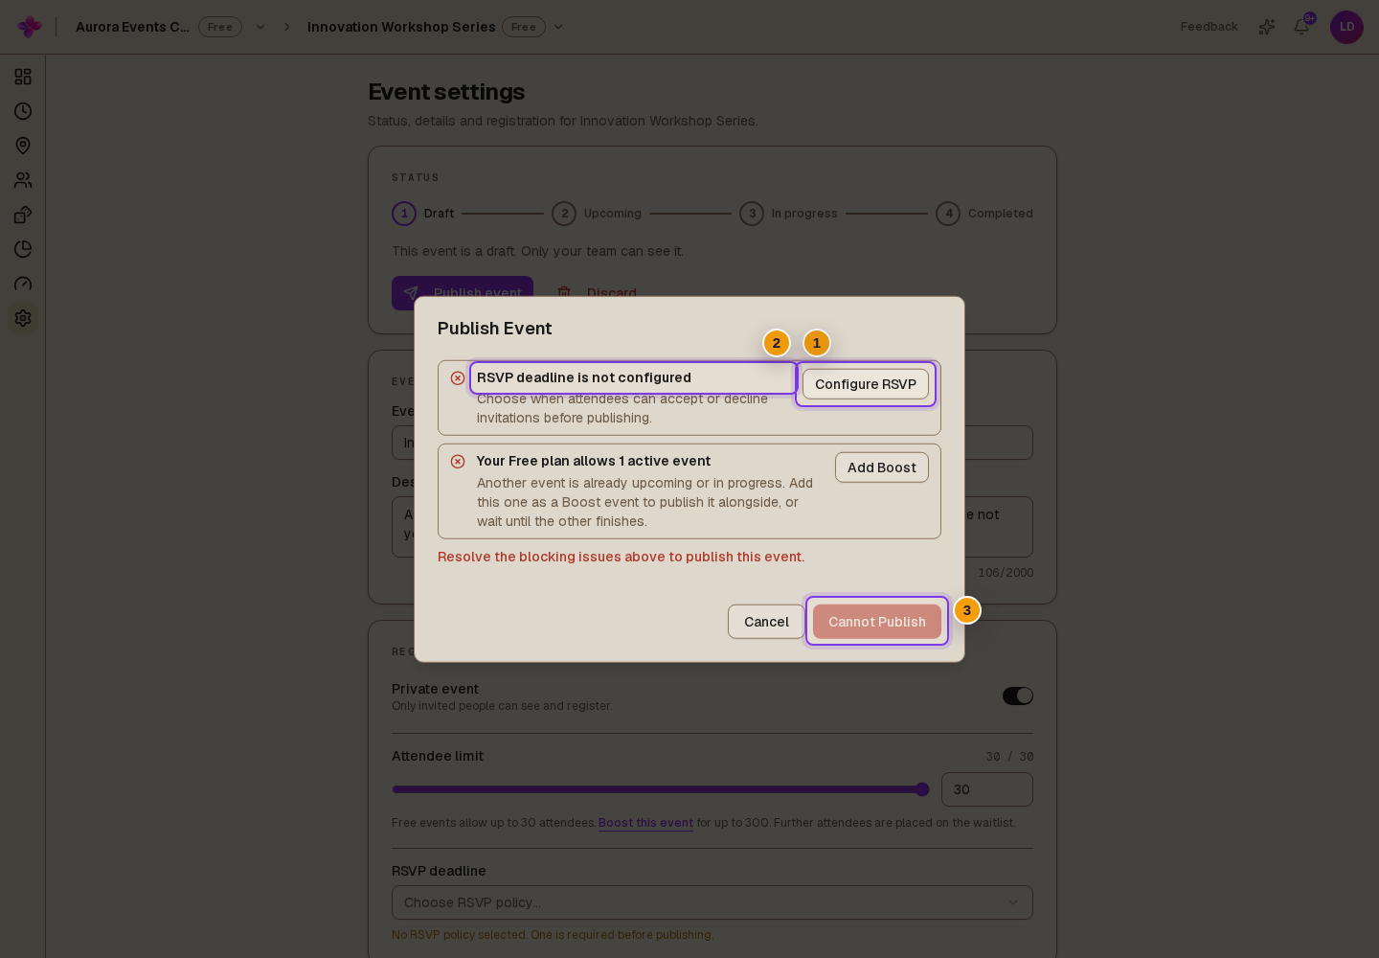Open the integrations plugin icon in sidebar
The image size is (1379, 958).
click(x=23, y=215)
